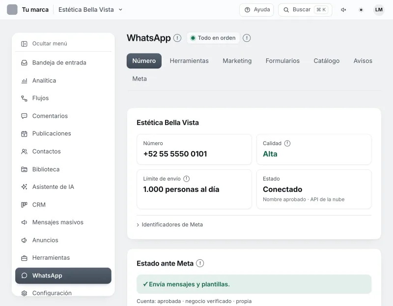Open Publicaciones in the sidebar
This screenshot has width=393, height=306.
tap(63, 133)
